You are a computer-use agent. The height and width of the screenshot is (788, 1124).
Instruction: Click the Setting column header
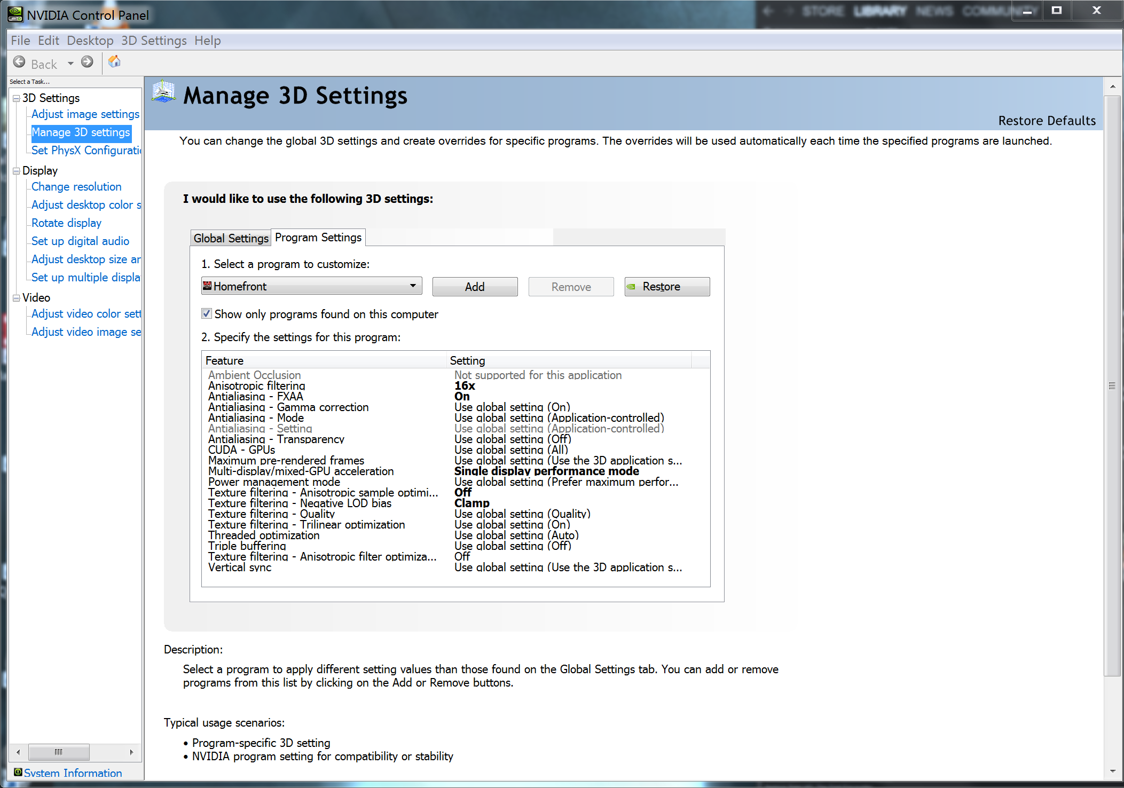[569, 360]
